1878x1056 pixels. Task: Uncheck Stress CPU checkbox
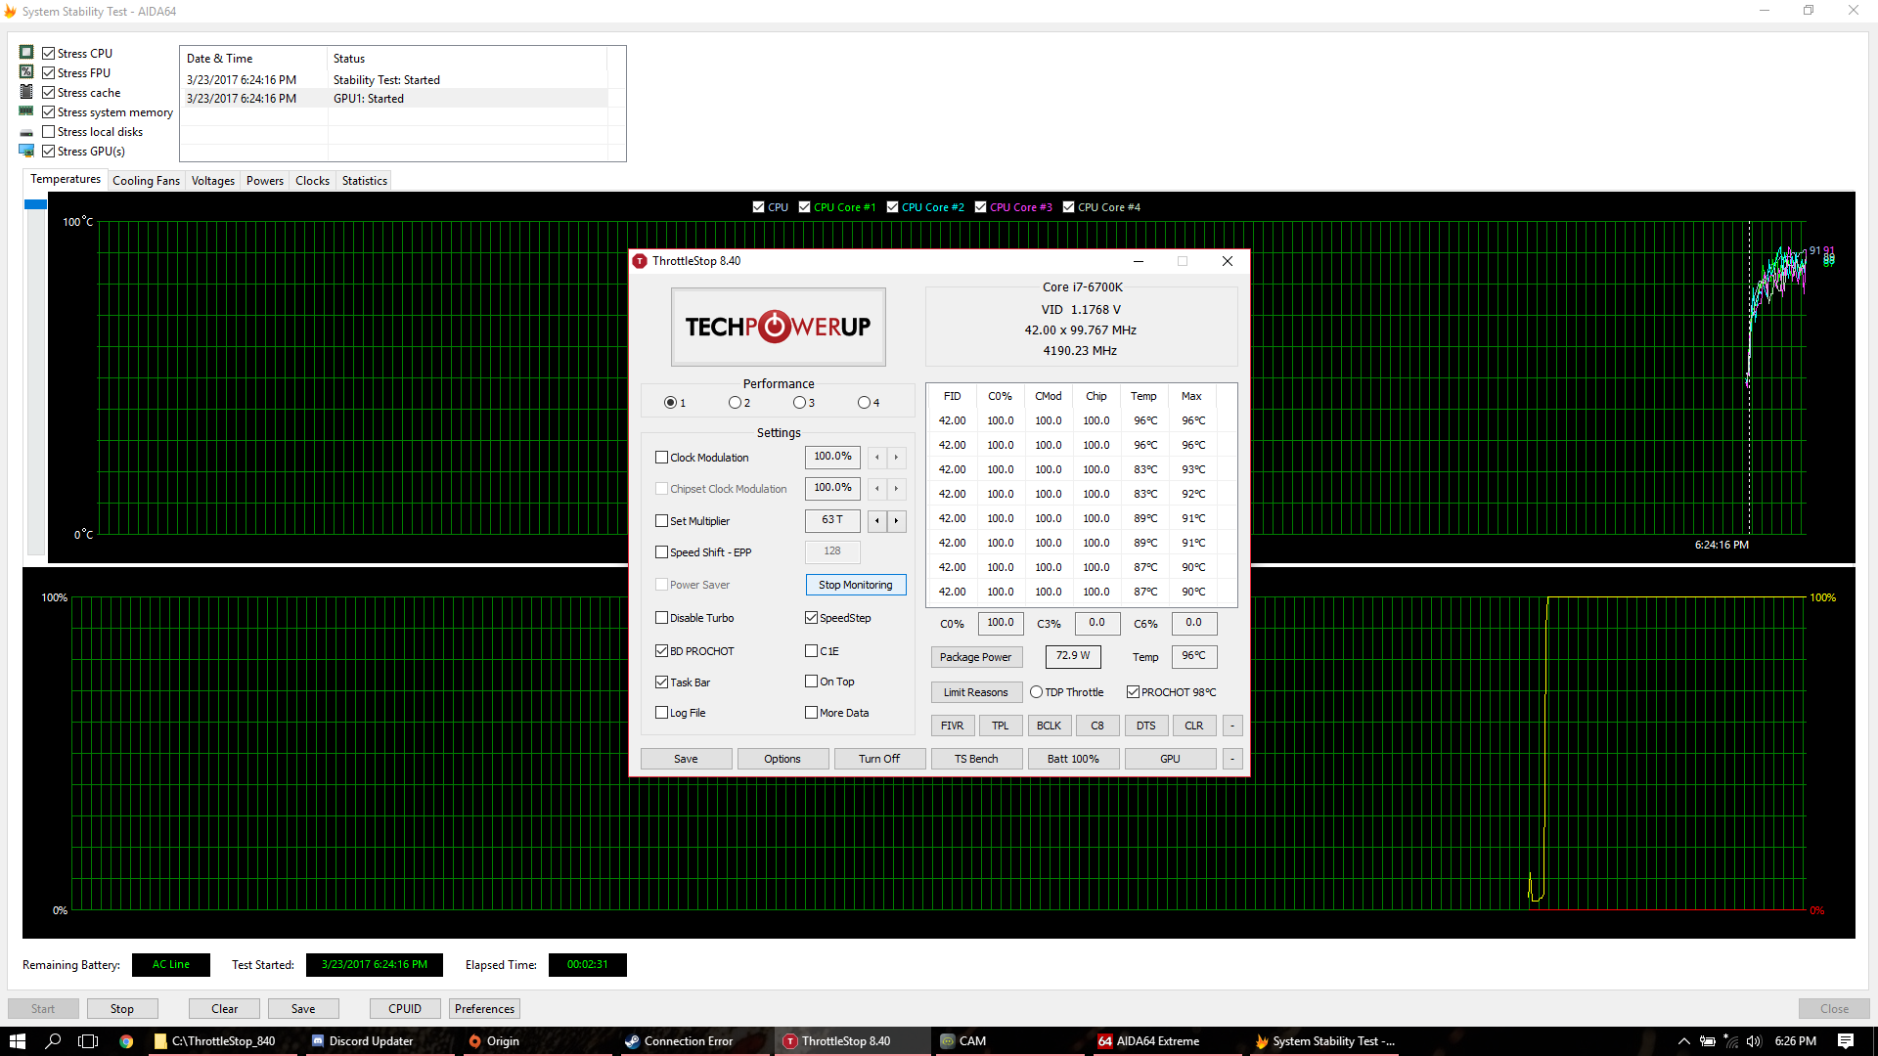[48, 54]
